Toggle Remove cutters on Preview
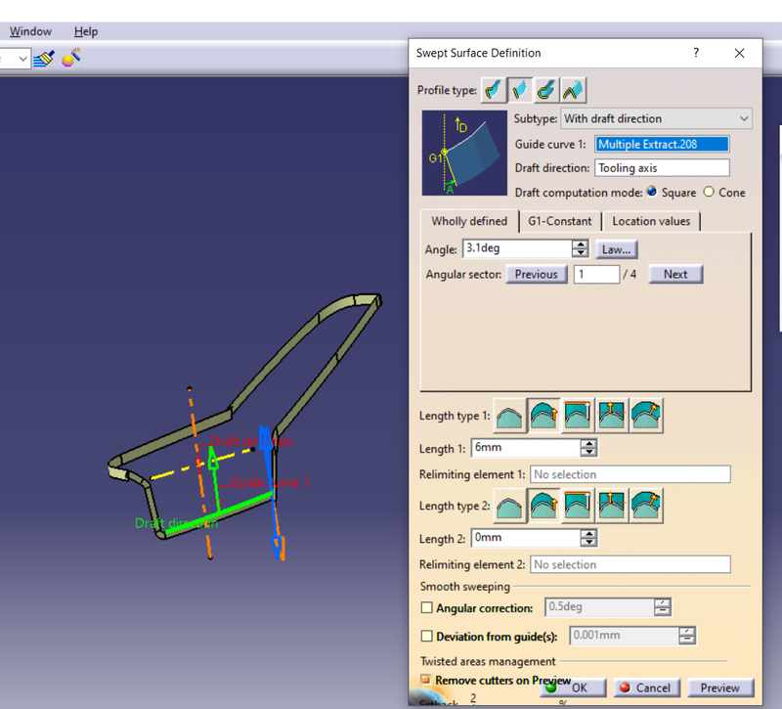The width and height of the screenshot is (782, 709). [x=424, y=680]
